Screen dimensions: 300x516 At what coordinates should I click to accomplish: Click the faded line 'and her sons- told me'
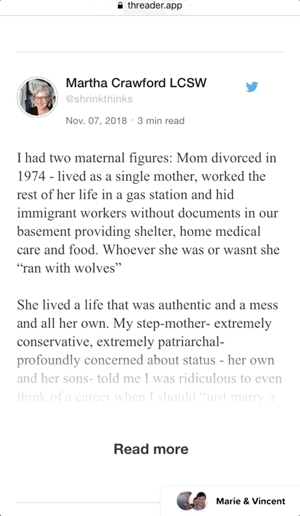click(x=149, y=378)
